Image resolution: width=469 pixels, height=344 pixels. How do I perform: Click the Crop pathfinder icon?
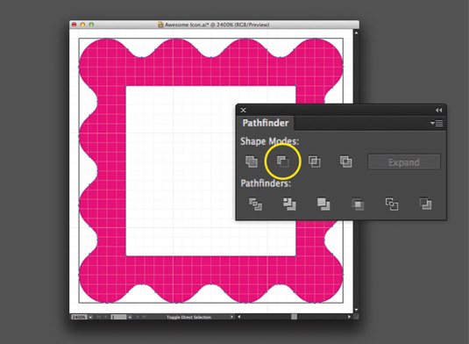(358, 204)
